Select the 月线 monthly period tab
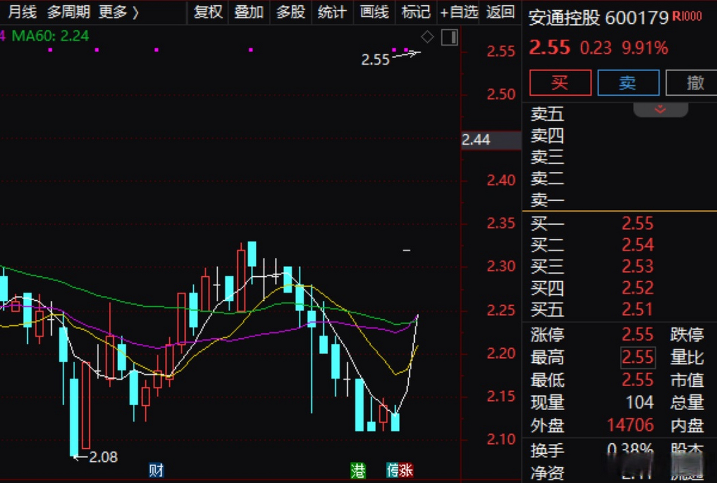The image size is (717, 483). (x=22, y=12)
